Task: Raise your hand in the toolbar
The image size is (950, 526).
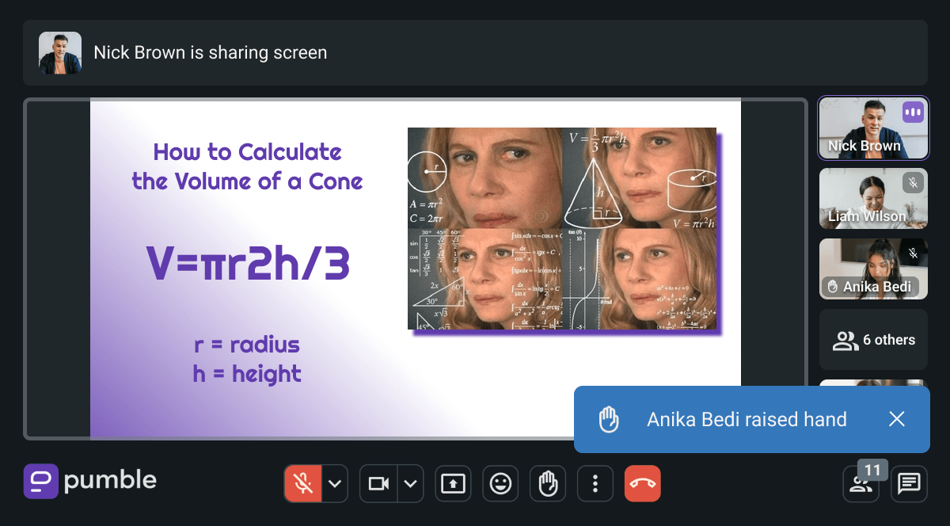Action: tap(548, 483)
